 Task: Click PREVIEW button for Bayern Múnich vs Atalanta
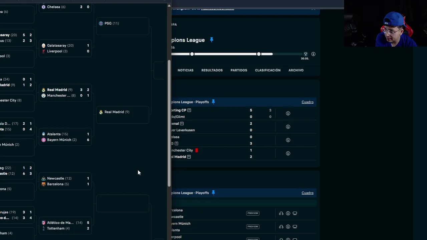(x=253, y=226)
